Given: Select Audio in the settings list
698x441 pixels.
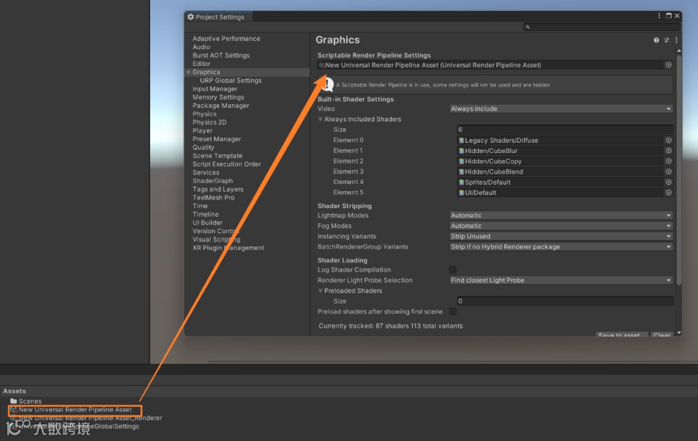Looking at the screenshot, I should [201, 47].
